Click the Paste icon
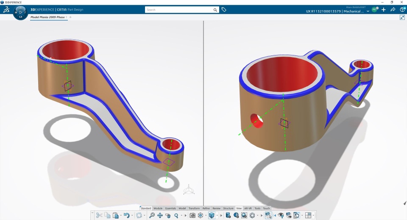The image size is (407, 220). 116,215
